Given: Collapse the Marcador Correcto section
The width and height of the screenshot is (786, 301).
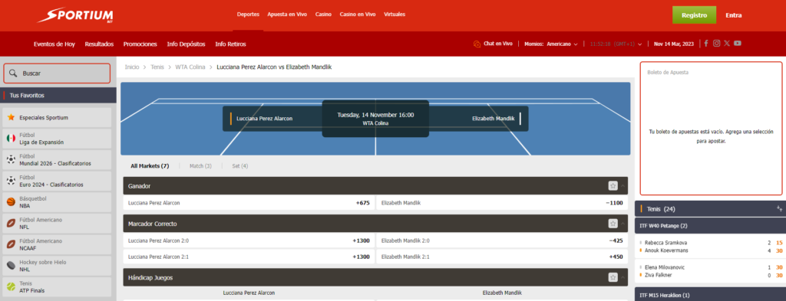Looking at the screenshot, I should click(x=623, y=224).
